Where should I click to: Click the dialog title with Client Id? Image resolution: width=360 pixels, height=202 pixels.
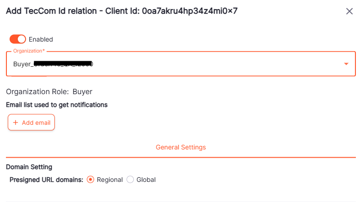[x=122, y=11]
